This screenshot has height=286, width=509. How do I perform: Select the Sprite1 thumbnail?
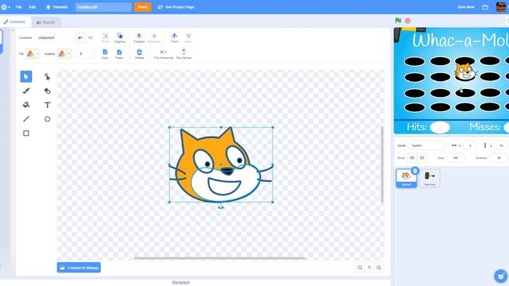click(406, 178)
